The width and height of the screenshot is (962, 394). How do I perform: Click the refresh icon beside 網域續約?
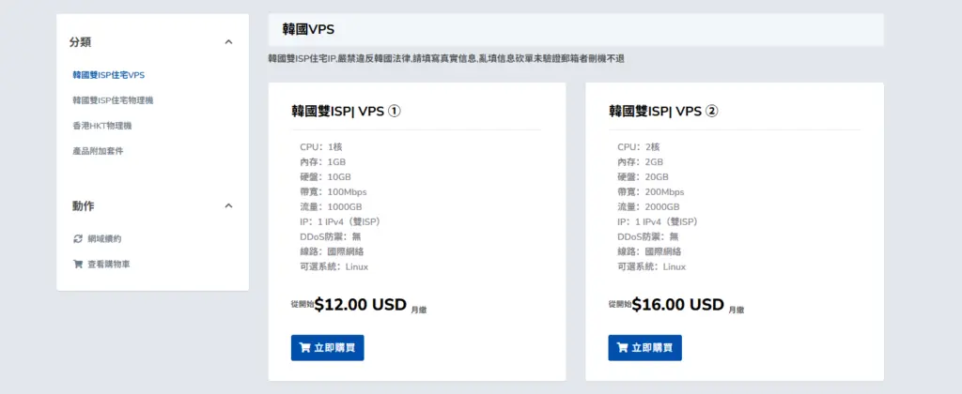(78, 238)
